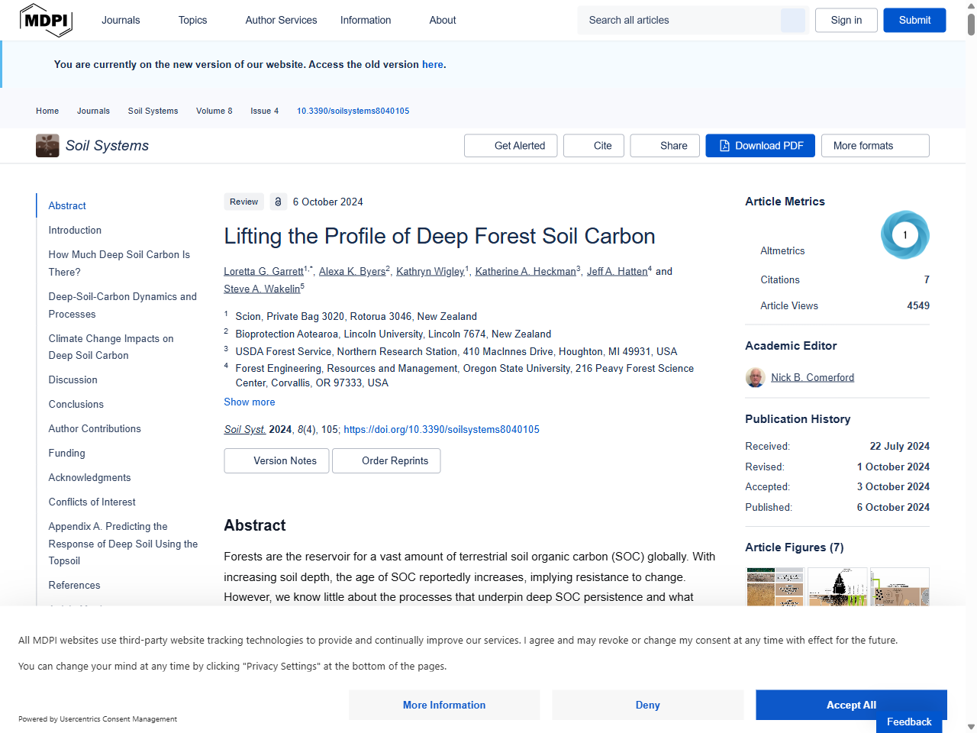Image resolution: width=977 pixels, height=733 pixels.
Task: Click the MDPI logo
Action: [x=46, y=21]
